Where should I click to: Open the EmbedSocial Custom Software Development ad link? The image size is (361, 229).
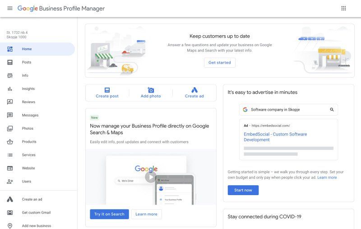[275, 137]
